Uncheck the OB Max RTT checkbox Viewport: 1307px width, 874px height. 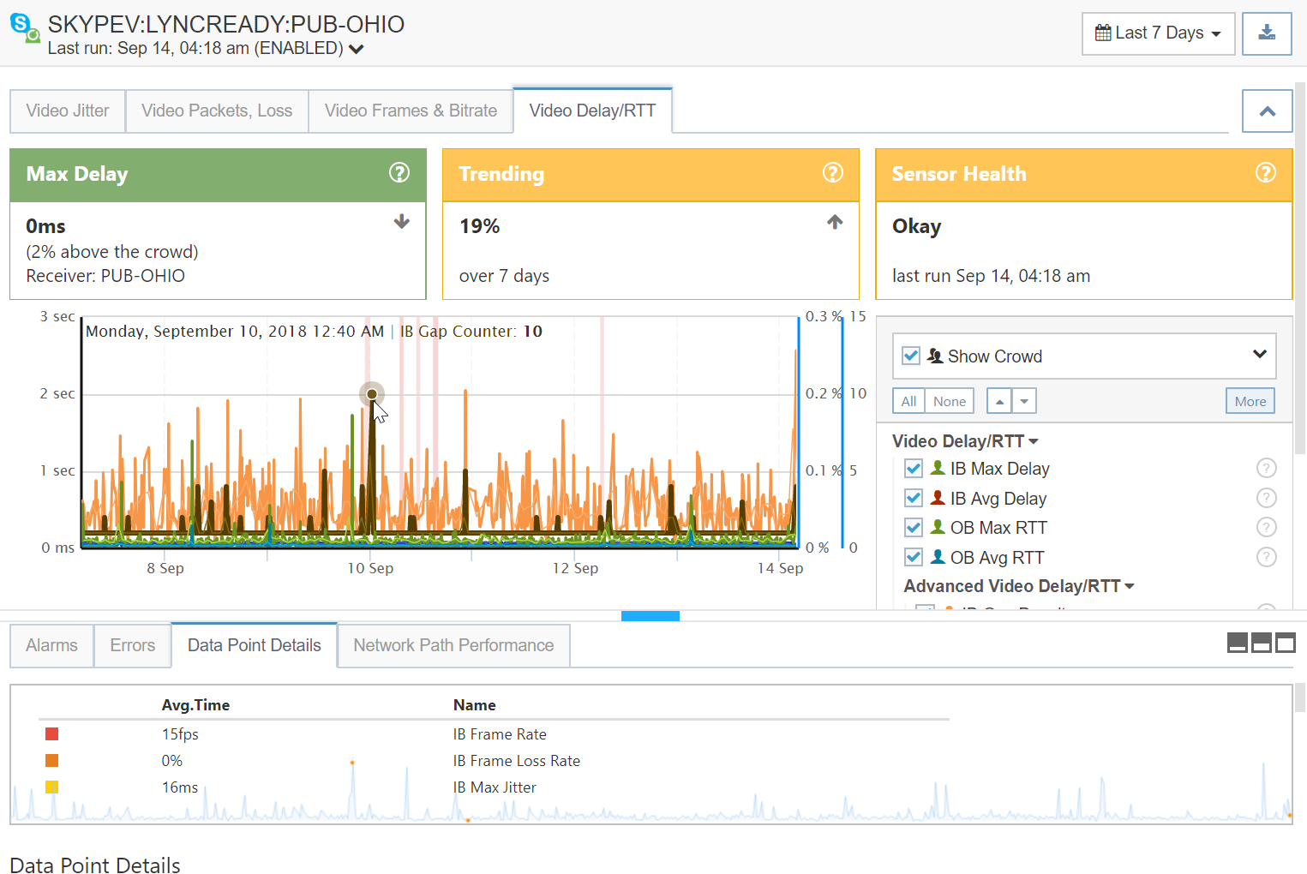pyautogui.click(x=914, y=527)
